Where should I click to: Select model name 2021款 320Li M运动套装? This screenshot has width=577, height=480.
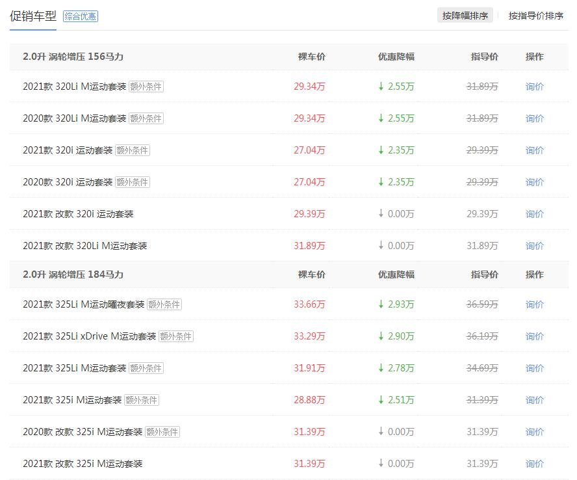(x=74, y=87)
